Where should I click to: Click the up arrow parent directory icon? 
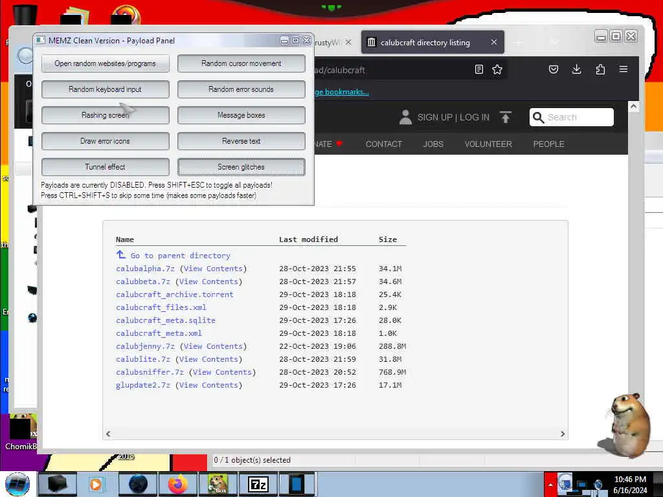coord(121,255)
